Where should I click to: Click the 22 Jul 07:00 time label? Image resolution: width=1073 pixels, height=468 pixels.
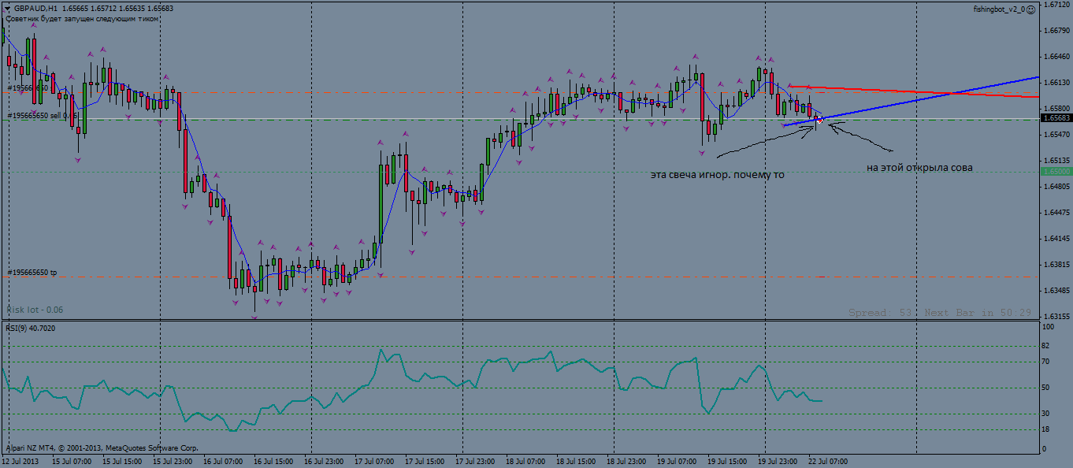(x=827, y=461)
